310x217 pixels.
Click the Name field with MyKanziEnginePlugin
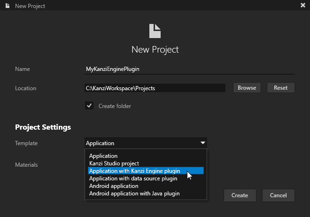[x=190, y=69]
